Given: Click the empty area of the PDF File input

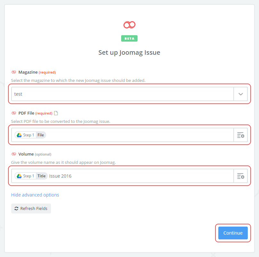Looking at the screenshot, I should coord(138,135).
